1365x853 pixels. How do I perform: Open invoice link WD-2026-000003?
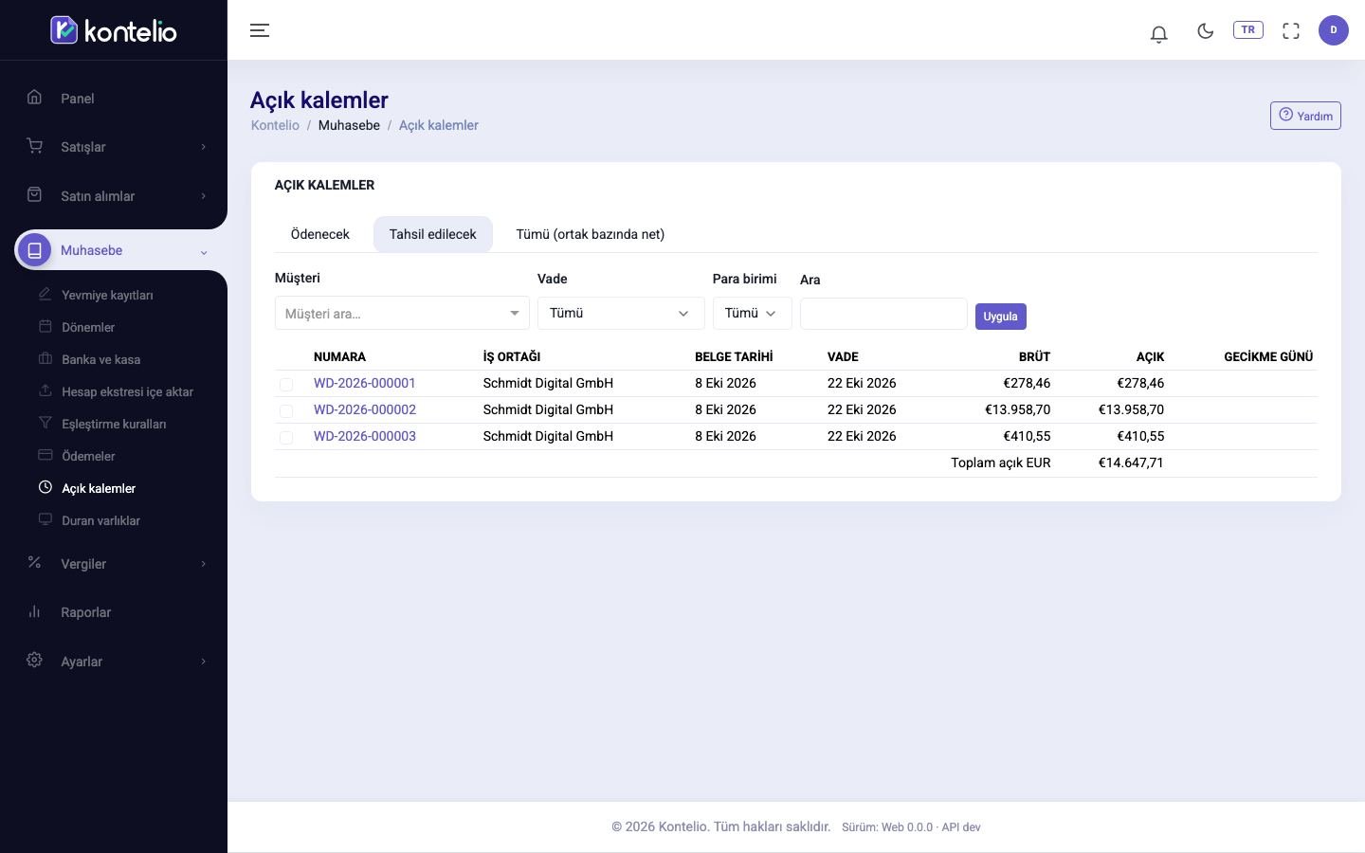[x=365, y=436]
